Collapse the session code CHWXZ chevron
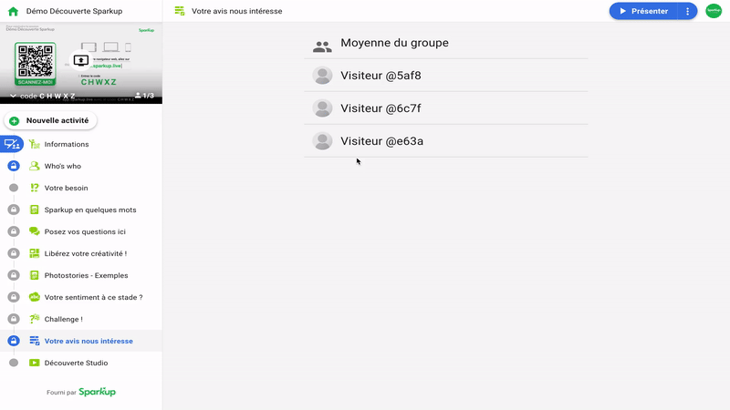Viewport: 730px width, 410px height. (13, 96)
